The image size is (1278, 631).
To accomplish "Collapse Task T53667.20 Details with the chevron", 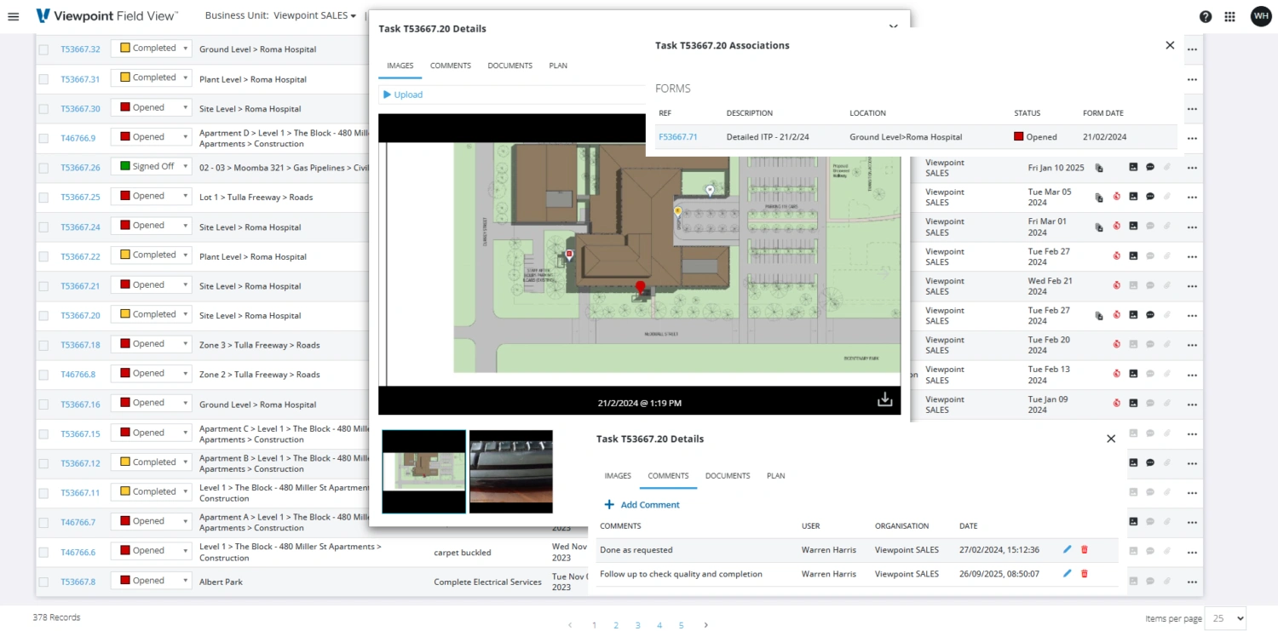I will click(893, 26).
